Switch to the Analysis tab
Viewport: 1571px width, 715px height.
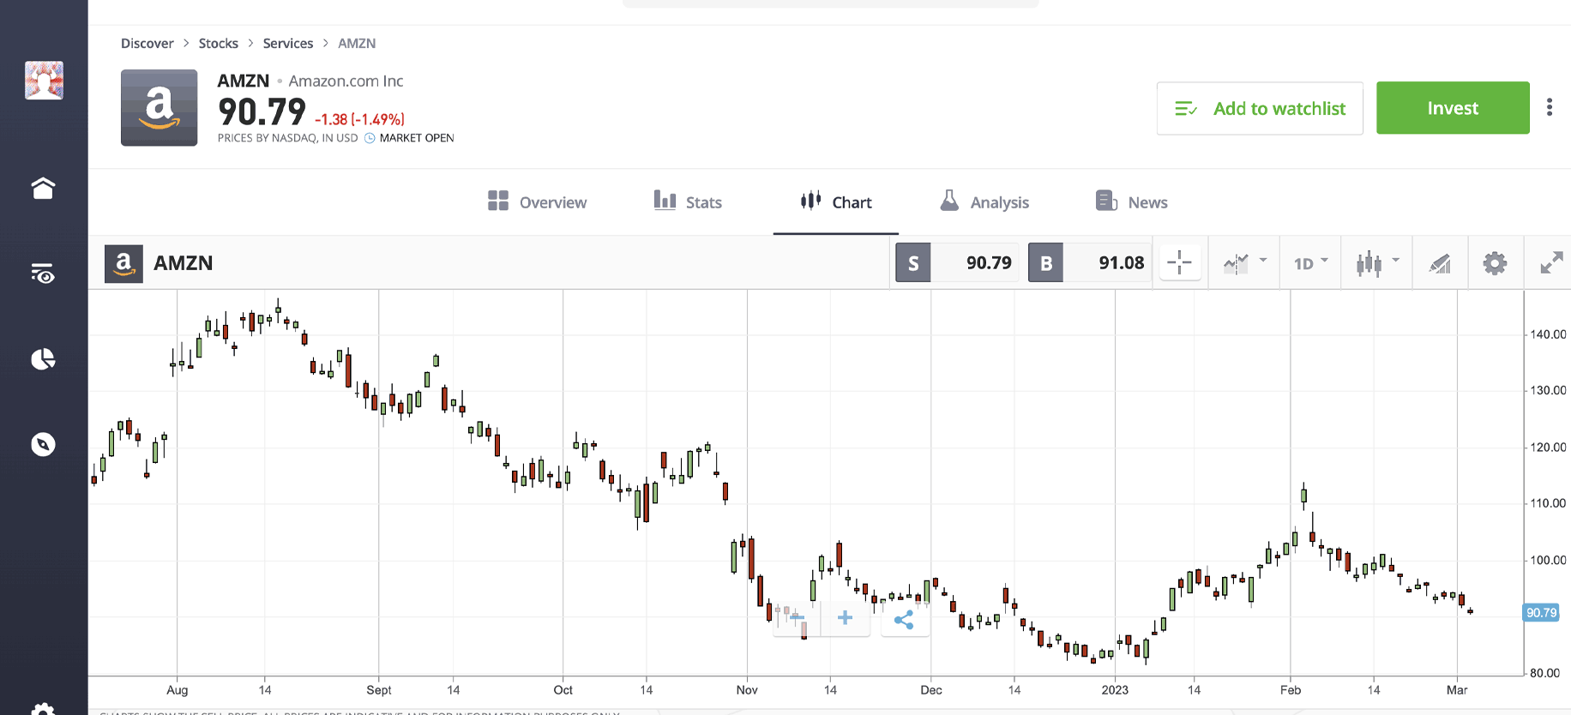click(x=984, y=202)
